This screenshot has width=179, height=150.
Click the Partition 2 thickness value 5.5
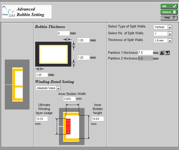145,58
